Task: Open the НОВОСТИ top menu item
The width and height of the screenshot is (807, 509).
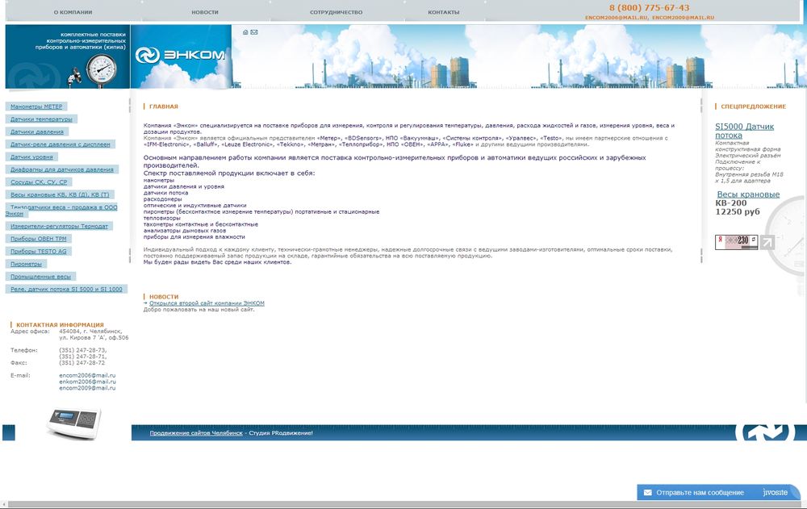Action: [x=205, y=13]
